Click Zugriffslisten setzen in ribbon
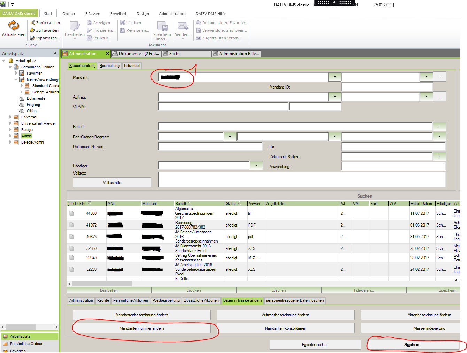 (219, 38)
